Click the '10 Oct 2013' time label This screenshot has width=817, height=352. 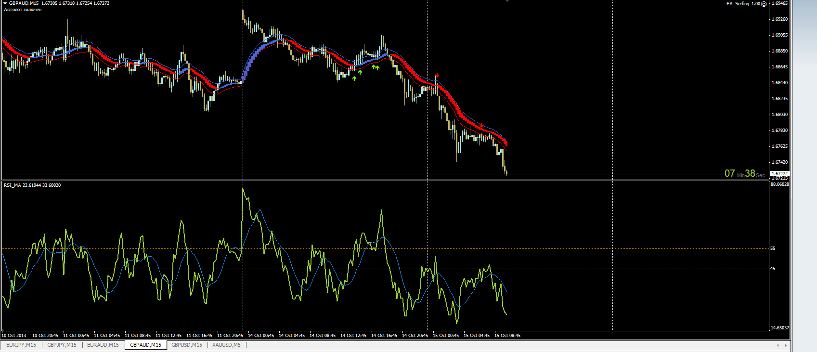click(x=14, y=336)
